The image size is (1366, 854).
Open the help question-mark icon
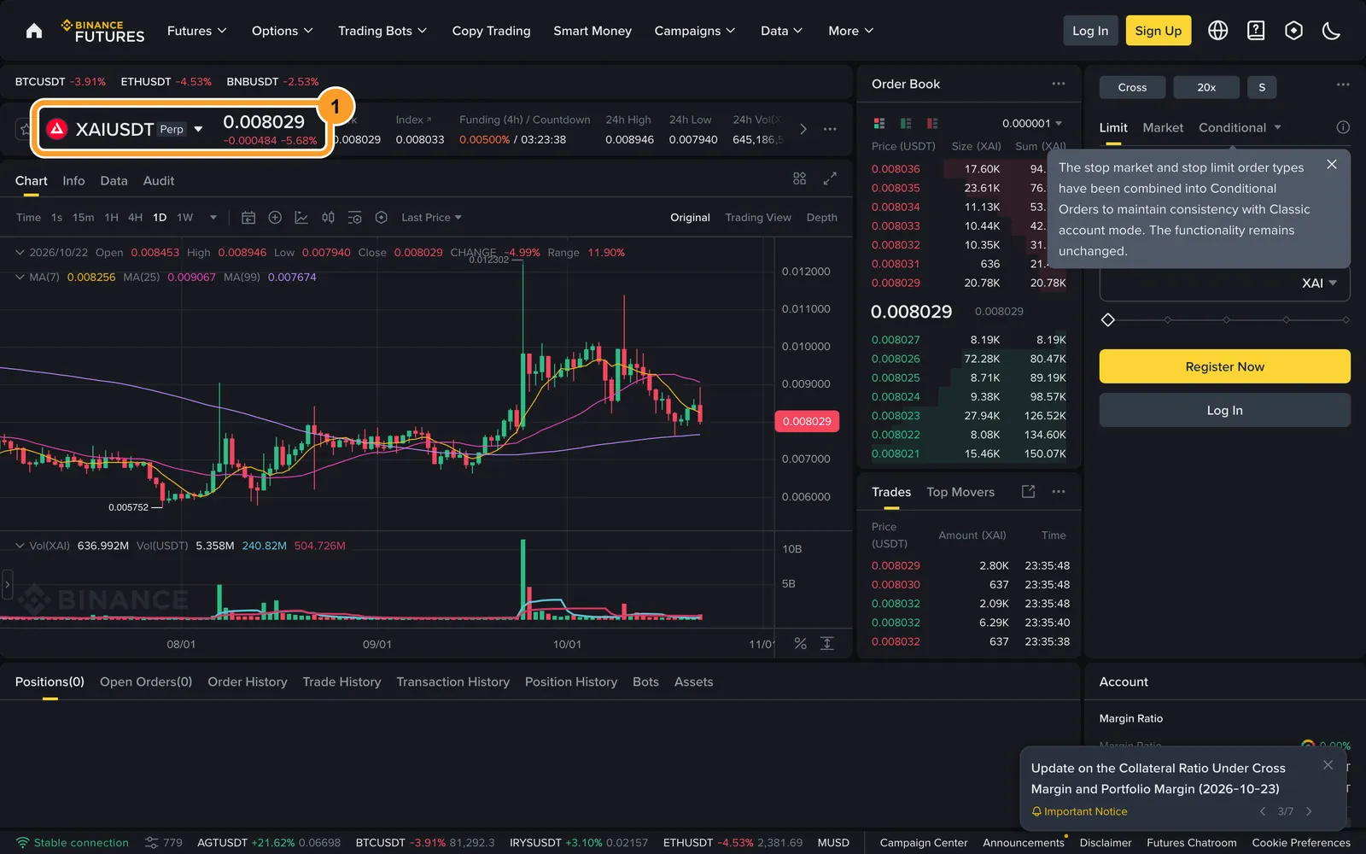click(x=1256, y=31)
